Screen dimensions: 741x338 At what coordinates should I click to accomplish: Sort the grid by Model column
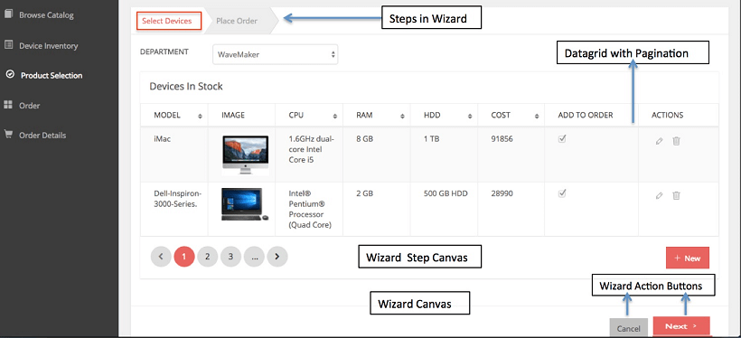[x=200, y=116]
